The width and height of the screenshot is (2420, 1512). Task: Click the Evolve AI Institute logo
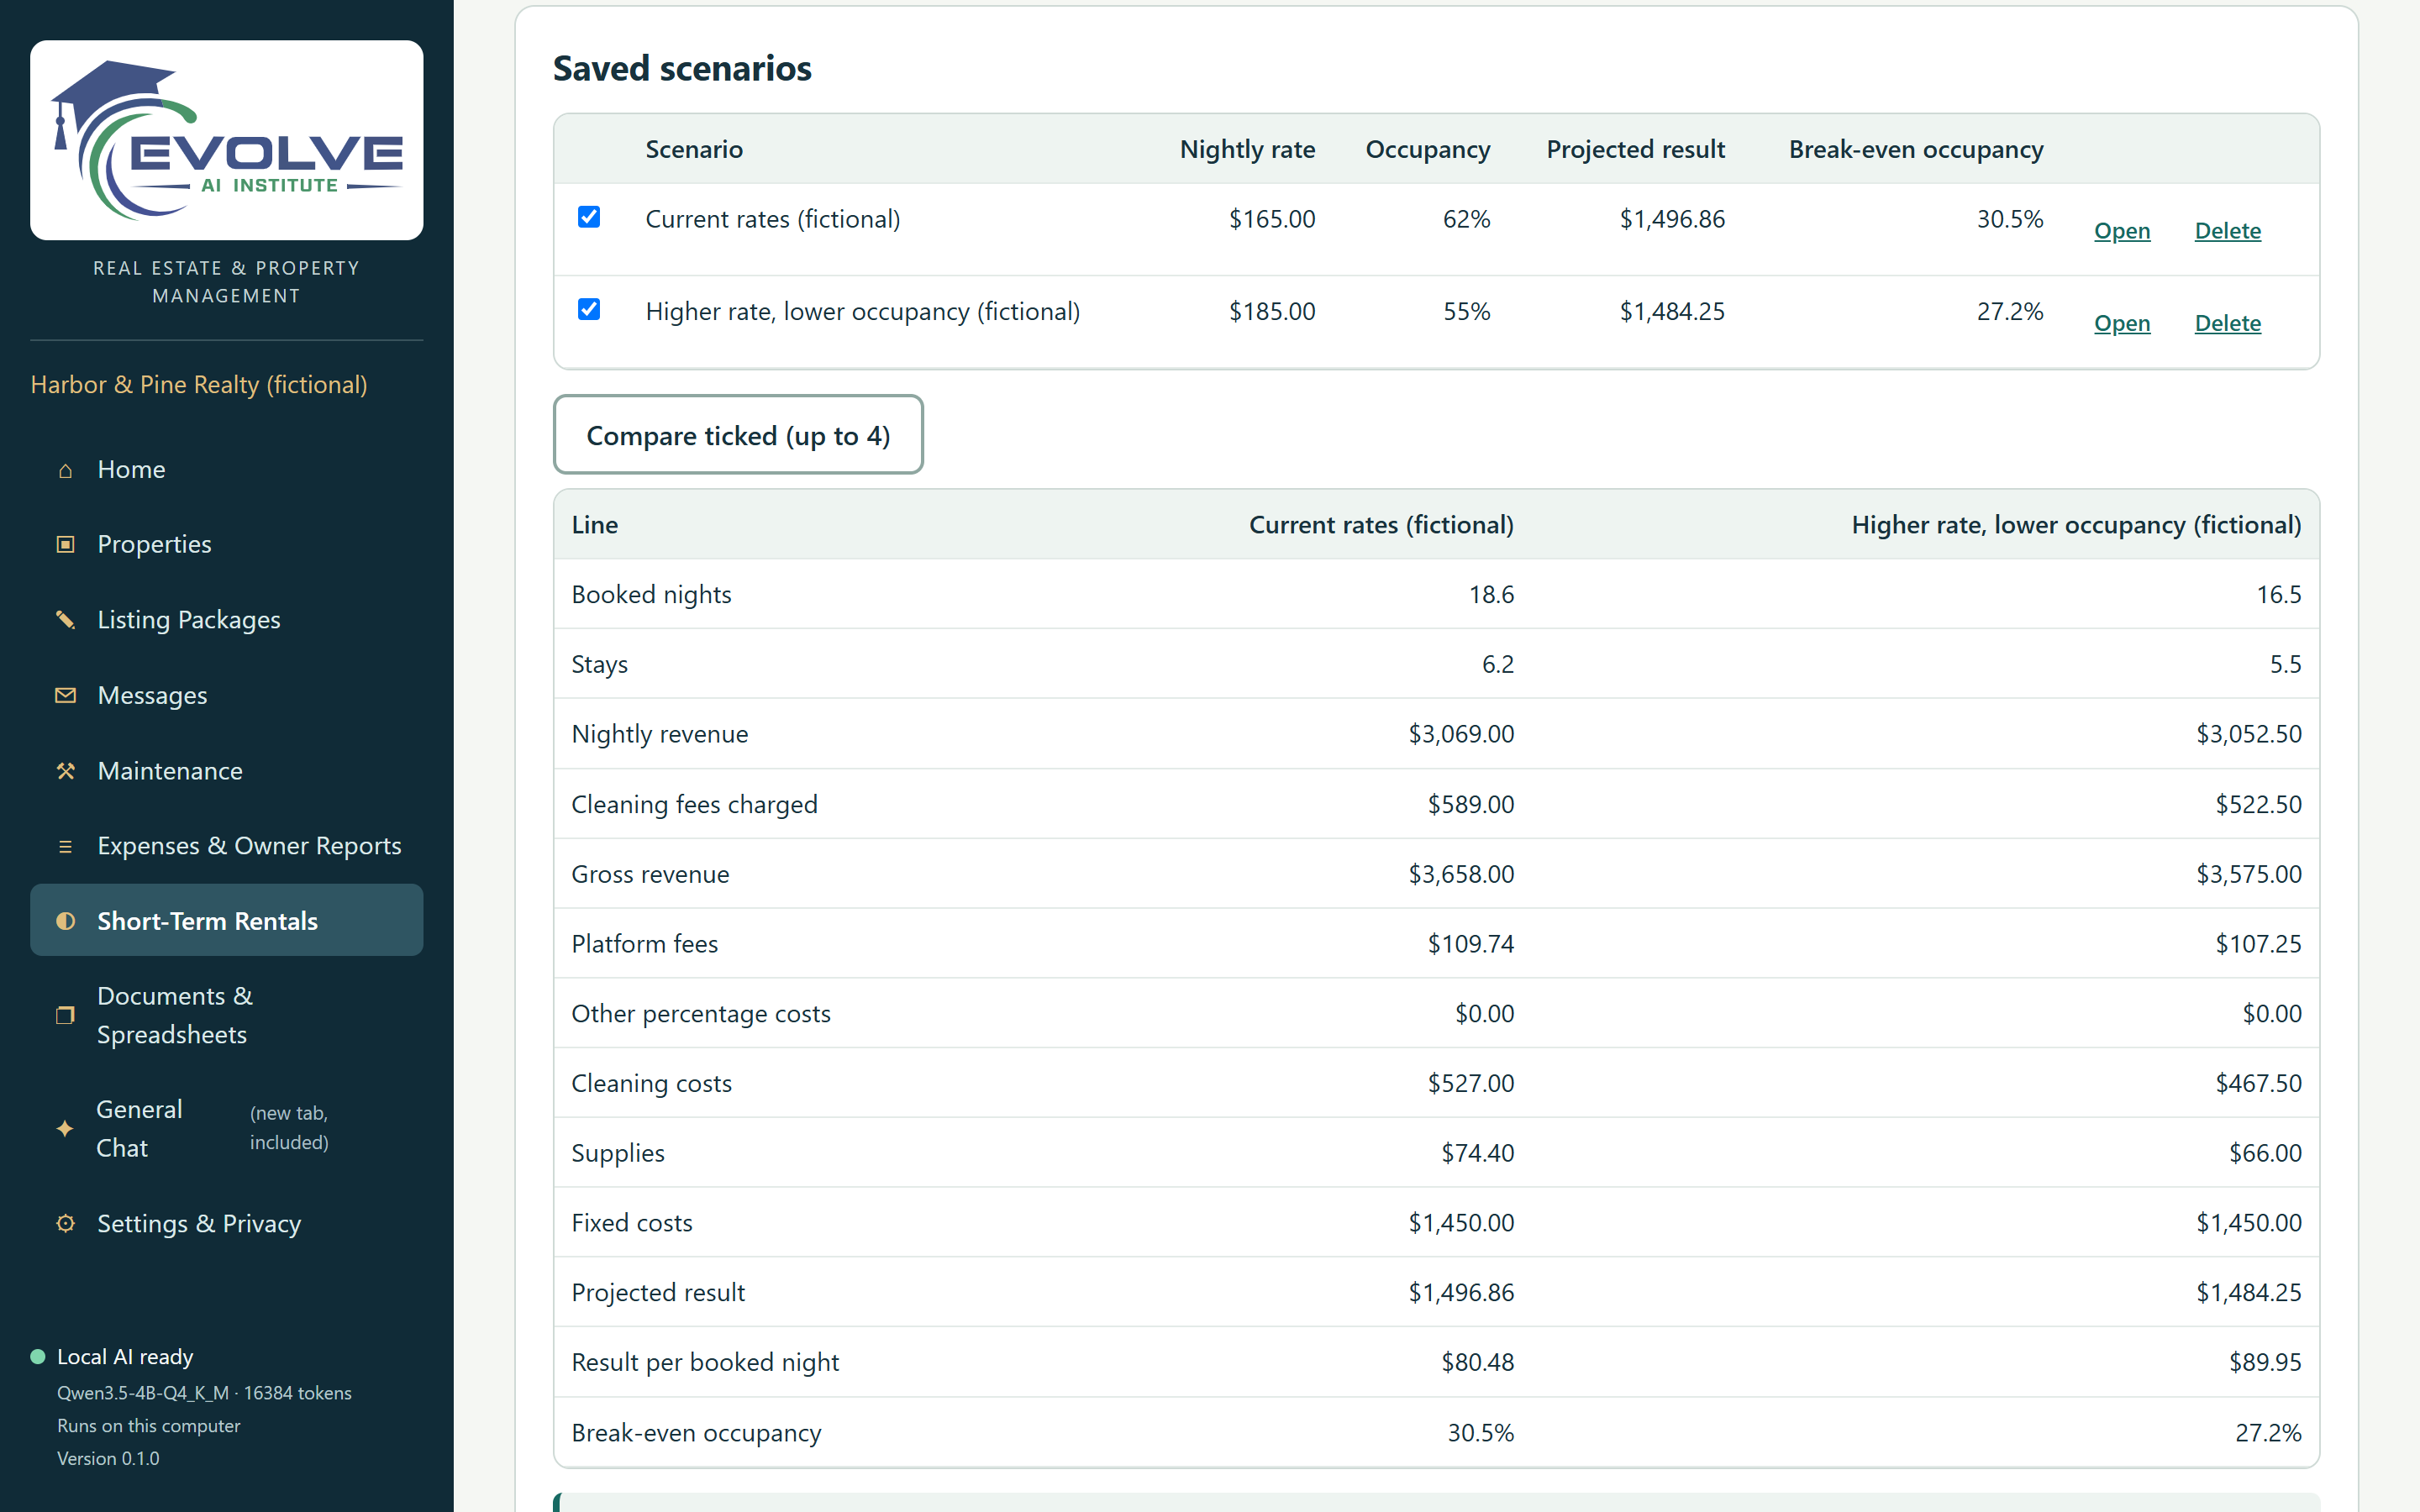click(x=227, y=140)
